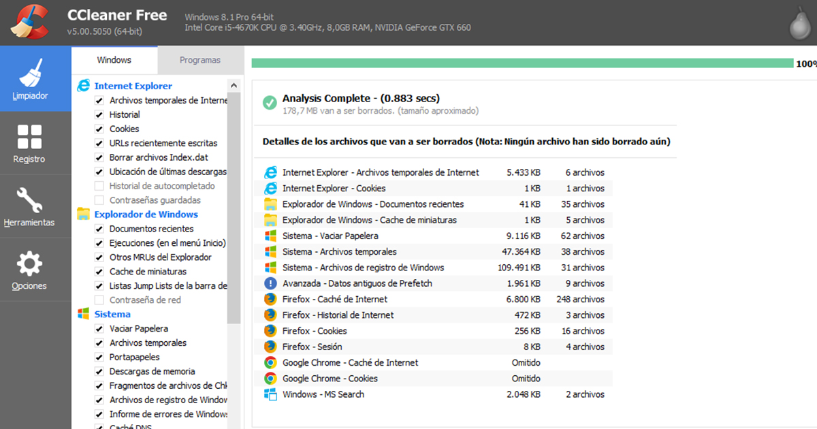Viewport: 817px width, 429px height.
Task: Click the green analysis progress bar
Action: pos(522,63)
